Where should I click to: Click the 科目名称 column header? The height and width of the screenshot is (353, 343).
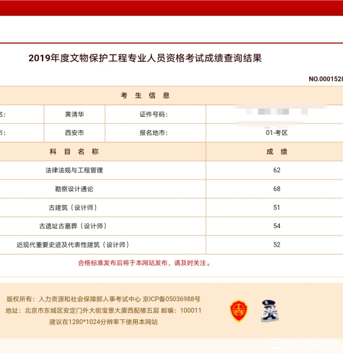click(x=74, y=152)
